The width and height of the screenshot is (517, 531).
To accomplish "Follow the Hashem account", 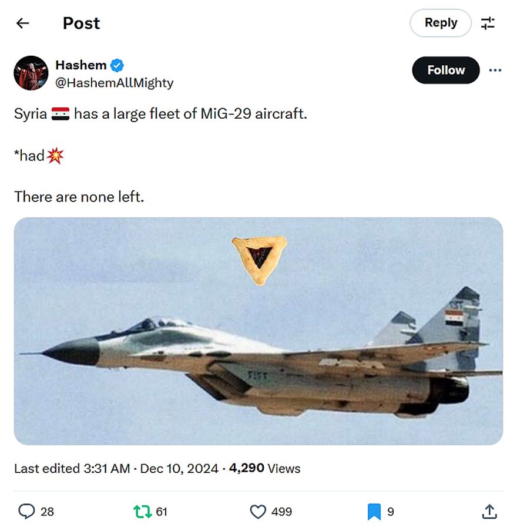I will coord(446,70).
